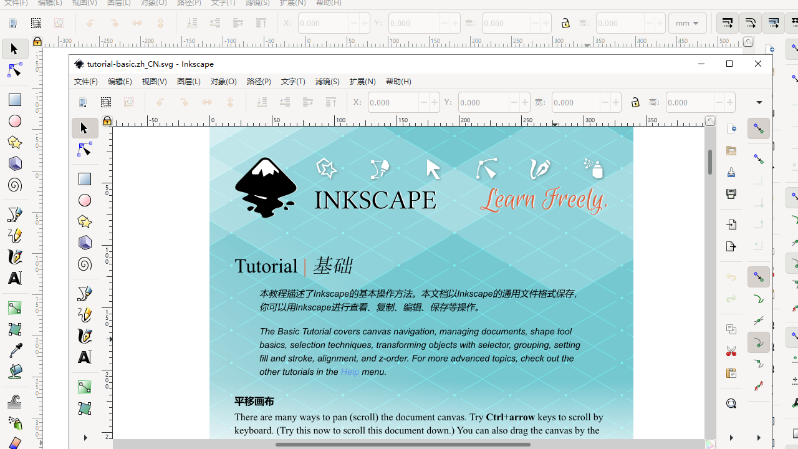
Task: Toggle the guide lock above the toolbox
Action: pyautogui.click(x=107, y=120)
